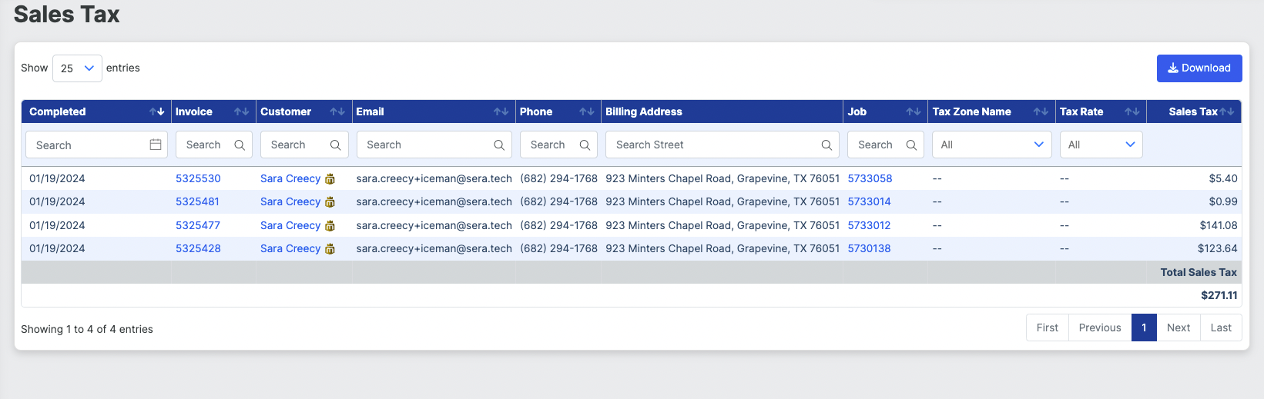
Task: Click the badge icon beside Sara Creecy for invoice 5325530
Action: tap(330, 178)
